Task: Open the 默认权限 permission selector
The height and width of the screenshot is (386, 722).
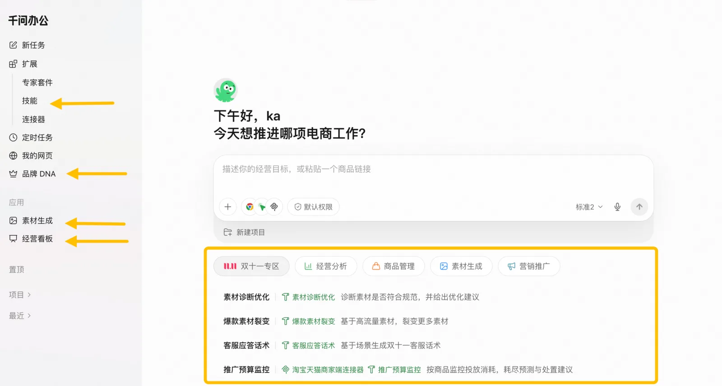Action: tap(313, 207)
